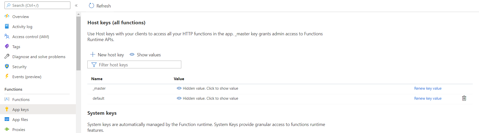Click the New host key button
Screen dimensions: 479x133
tap(107, 55)
